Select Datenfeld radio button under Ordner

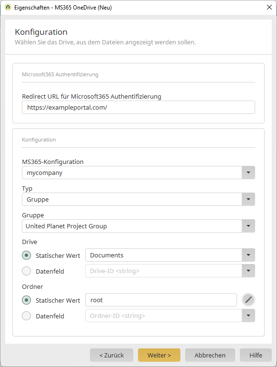26,316
